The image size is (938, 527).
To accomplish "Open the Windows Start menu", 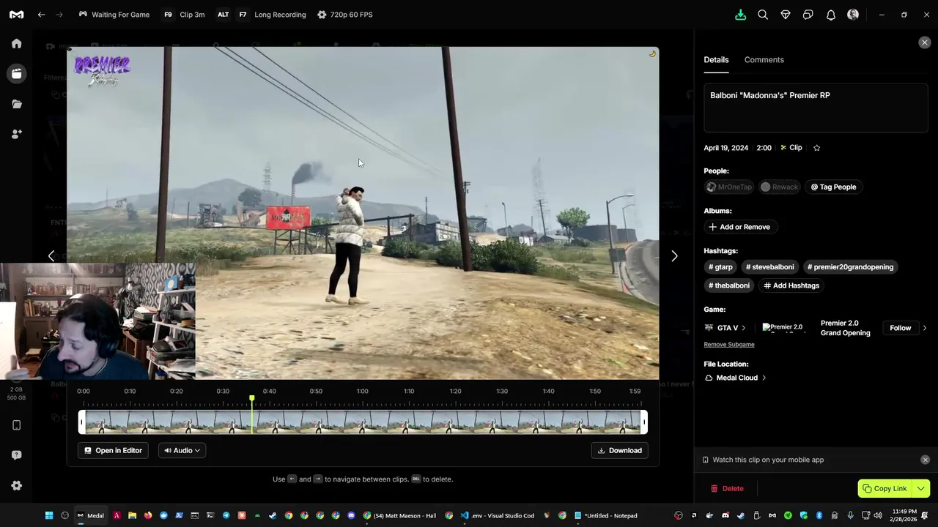I will tap(49, 515).
